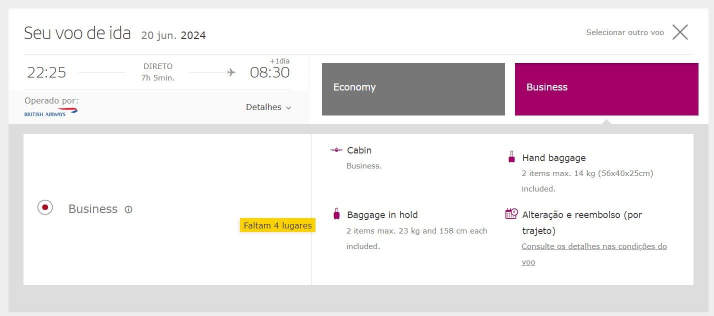The image size is (714, 316).
Task: Click Selecionar outro voo link
Action: pyautogui.click(x=625, y=32)
